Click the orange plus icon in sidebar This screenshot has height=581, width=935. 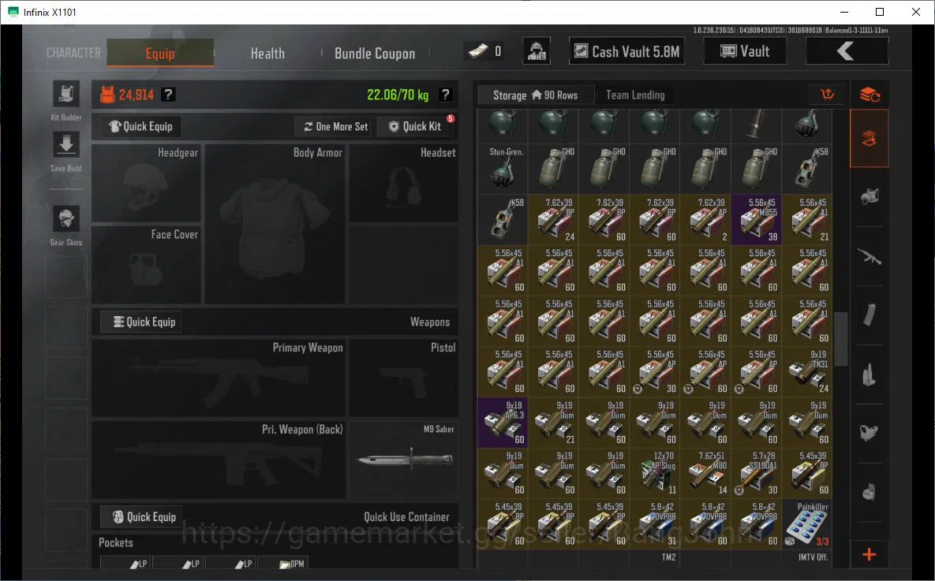click(x=870, y=555)
